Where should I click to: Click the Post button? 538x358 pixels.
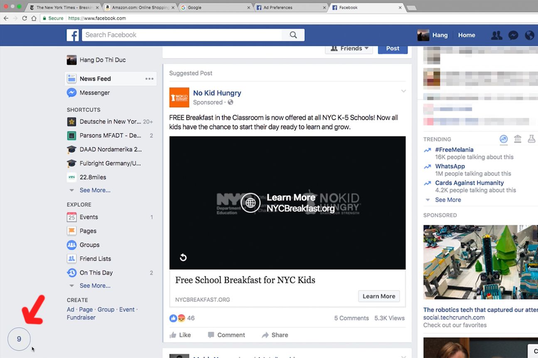click(x=393, y=49)
